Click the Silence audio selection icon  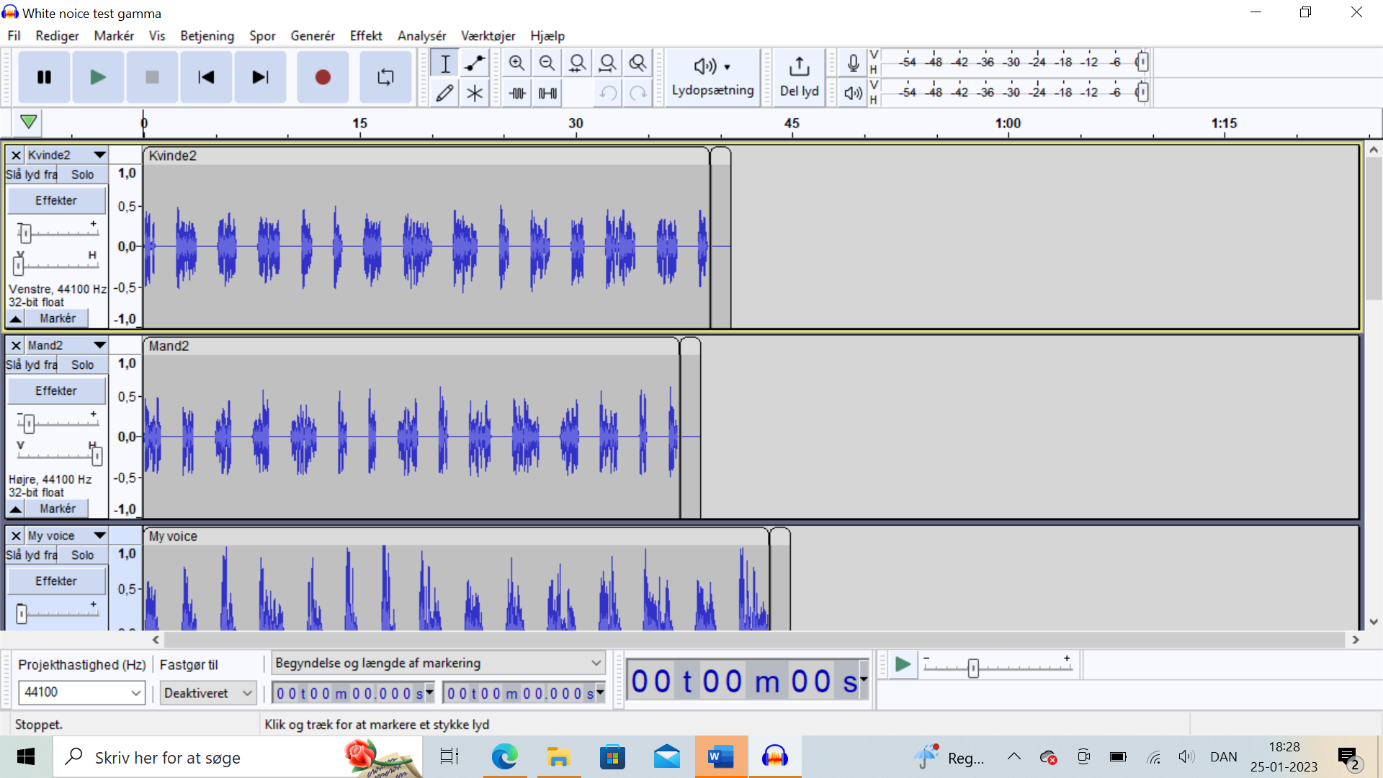coord(547,93)
